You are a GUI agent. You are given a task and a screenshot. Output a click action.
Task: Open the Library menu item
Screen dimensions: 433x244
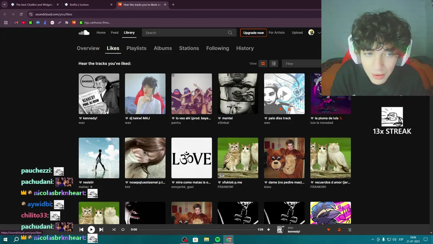[129, 33]
